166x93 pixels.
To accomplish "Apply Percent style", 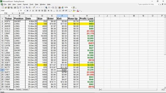I will [51, 11].
